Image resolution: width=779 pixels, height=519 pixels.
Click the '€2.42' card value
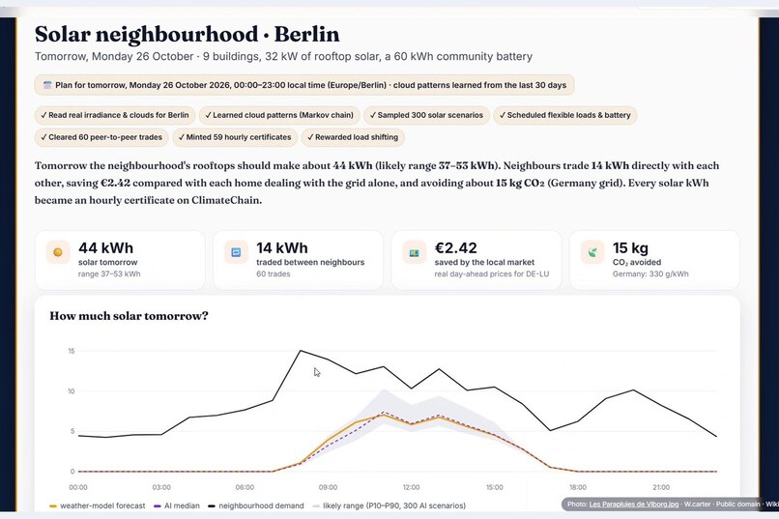(x=455, y=247)
